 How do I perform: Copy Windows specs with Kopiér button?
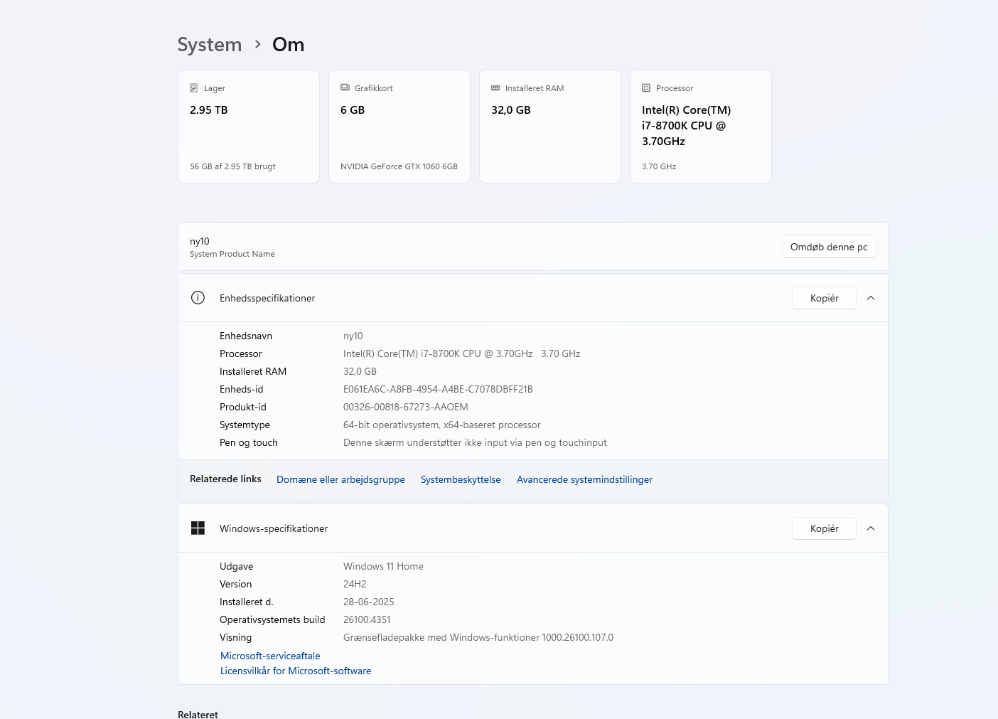coord(824,528)
